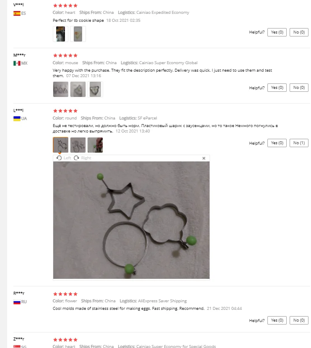Mark V***l's review not helpful with No
Viewport: 311px width, 348px height.
click(299, 32)
